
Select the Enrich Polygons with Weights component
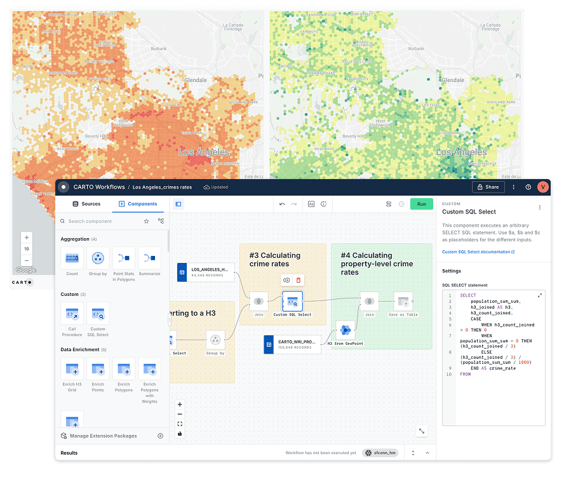[x=149, y=368]
